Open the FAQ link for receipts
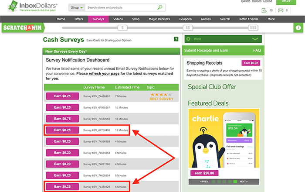This screenshot has width=305, height=192. [257, 51]
